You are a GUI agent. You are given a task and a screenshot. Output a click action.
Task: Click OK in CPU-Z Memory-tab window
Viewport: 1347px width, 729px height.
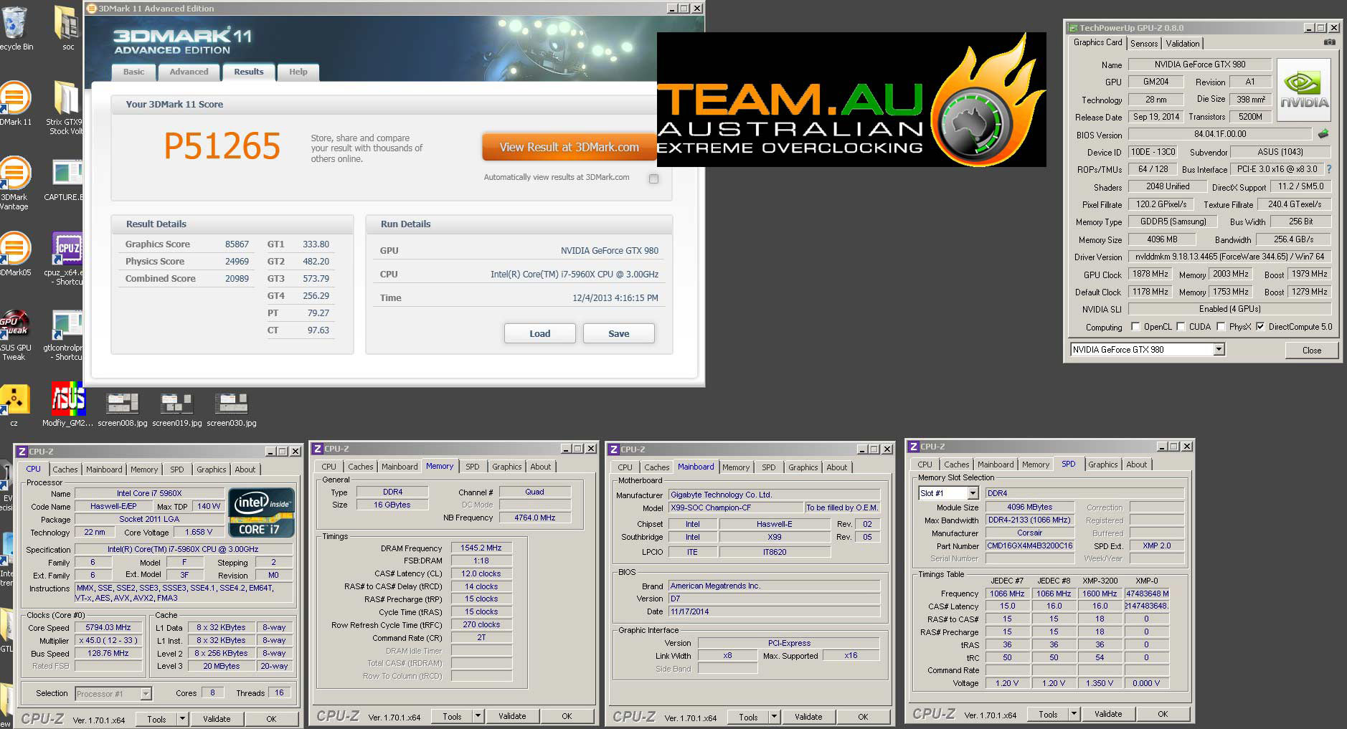(567, 716)
